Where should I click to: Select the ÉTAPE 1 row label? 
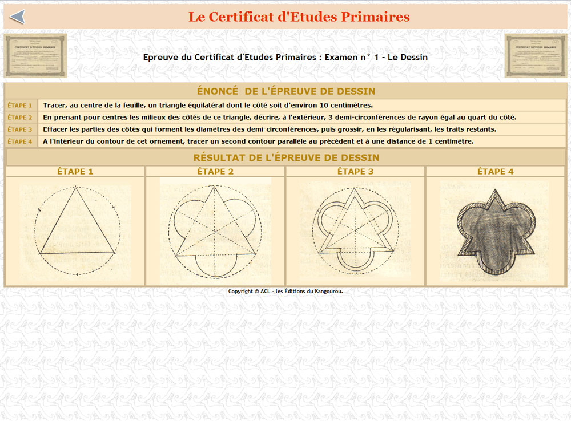[x=20, y=106]
